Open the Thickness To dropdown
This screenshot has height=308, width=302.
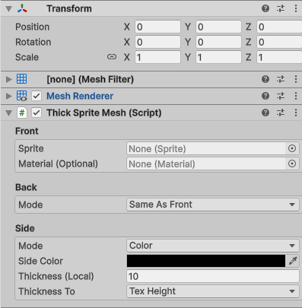click(213, 291)
